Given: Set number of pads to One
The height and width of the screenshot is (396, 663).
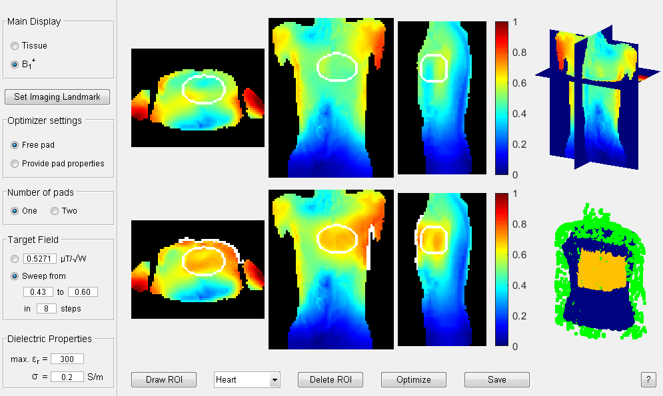Looking at the screenshot, I should (x=15, y=211).
